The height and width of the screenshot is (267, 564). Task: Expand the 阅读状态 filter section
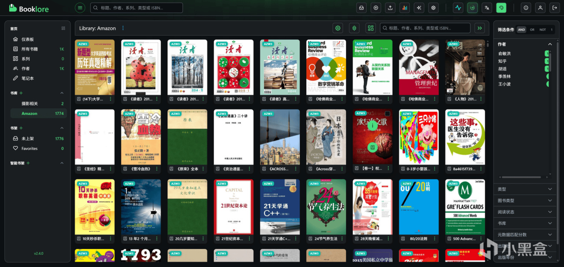(x=524, y=212)
